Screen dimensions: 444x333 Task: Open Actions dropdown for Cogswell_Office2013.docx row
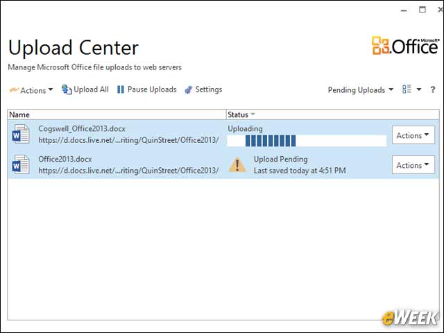coord(413,135)
